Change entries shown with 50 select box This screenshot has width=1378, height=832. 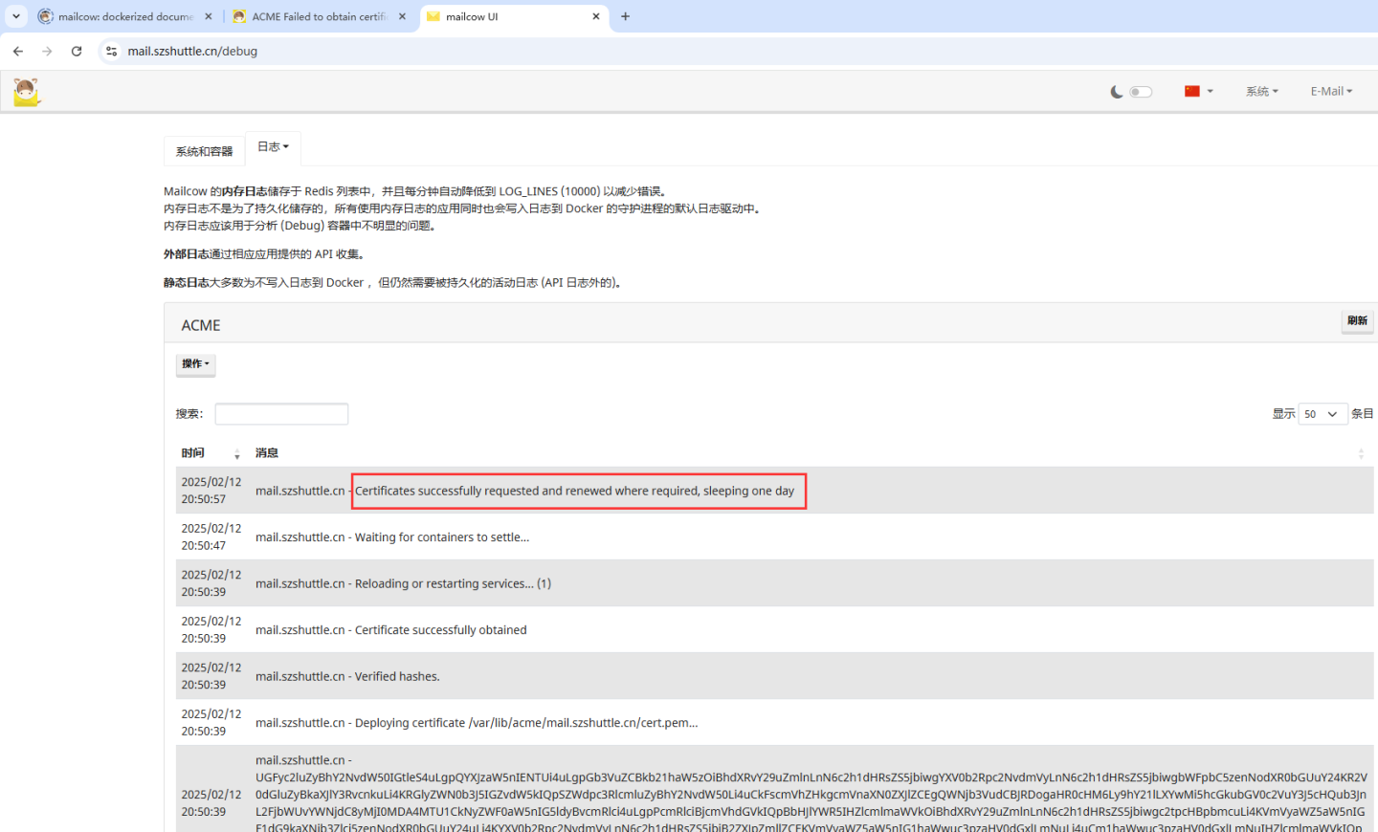(x=1322, y=414)
